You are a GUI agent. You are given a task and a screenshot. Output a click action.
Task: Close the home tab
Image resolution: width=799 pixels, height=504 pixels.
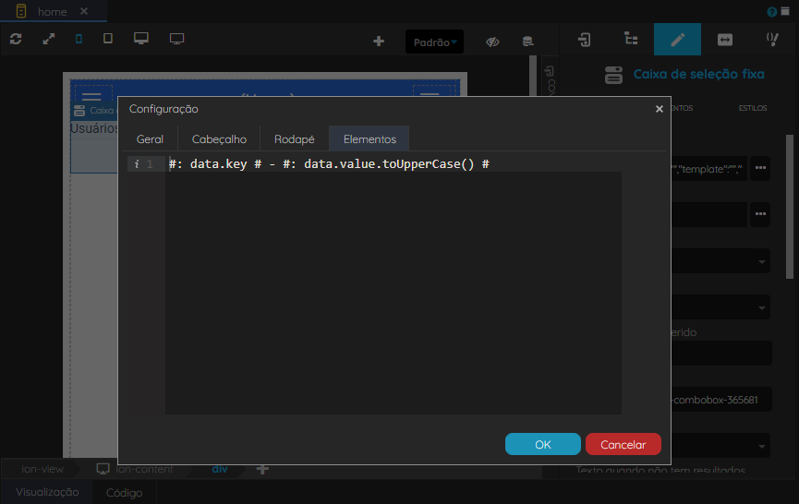pyautogui.click(x=84, y=11)
